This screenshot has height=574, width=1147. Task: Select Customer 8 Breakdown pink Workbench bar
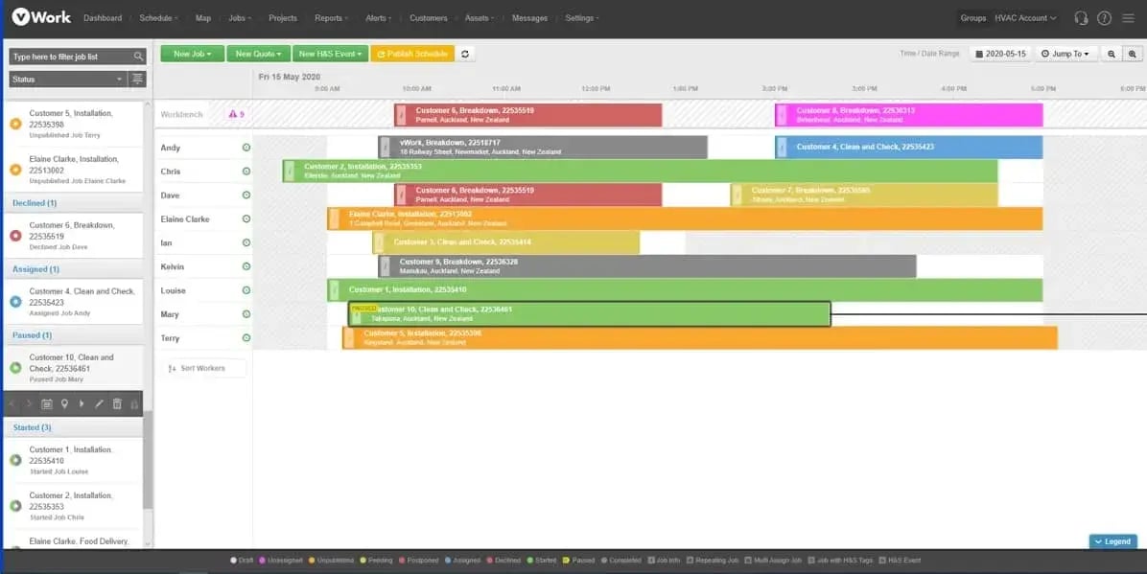[x=908, y=115]
